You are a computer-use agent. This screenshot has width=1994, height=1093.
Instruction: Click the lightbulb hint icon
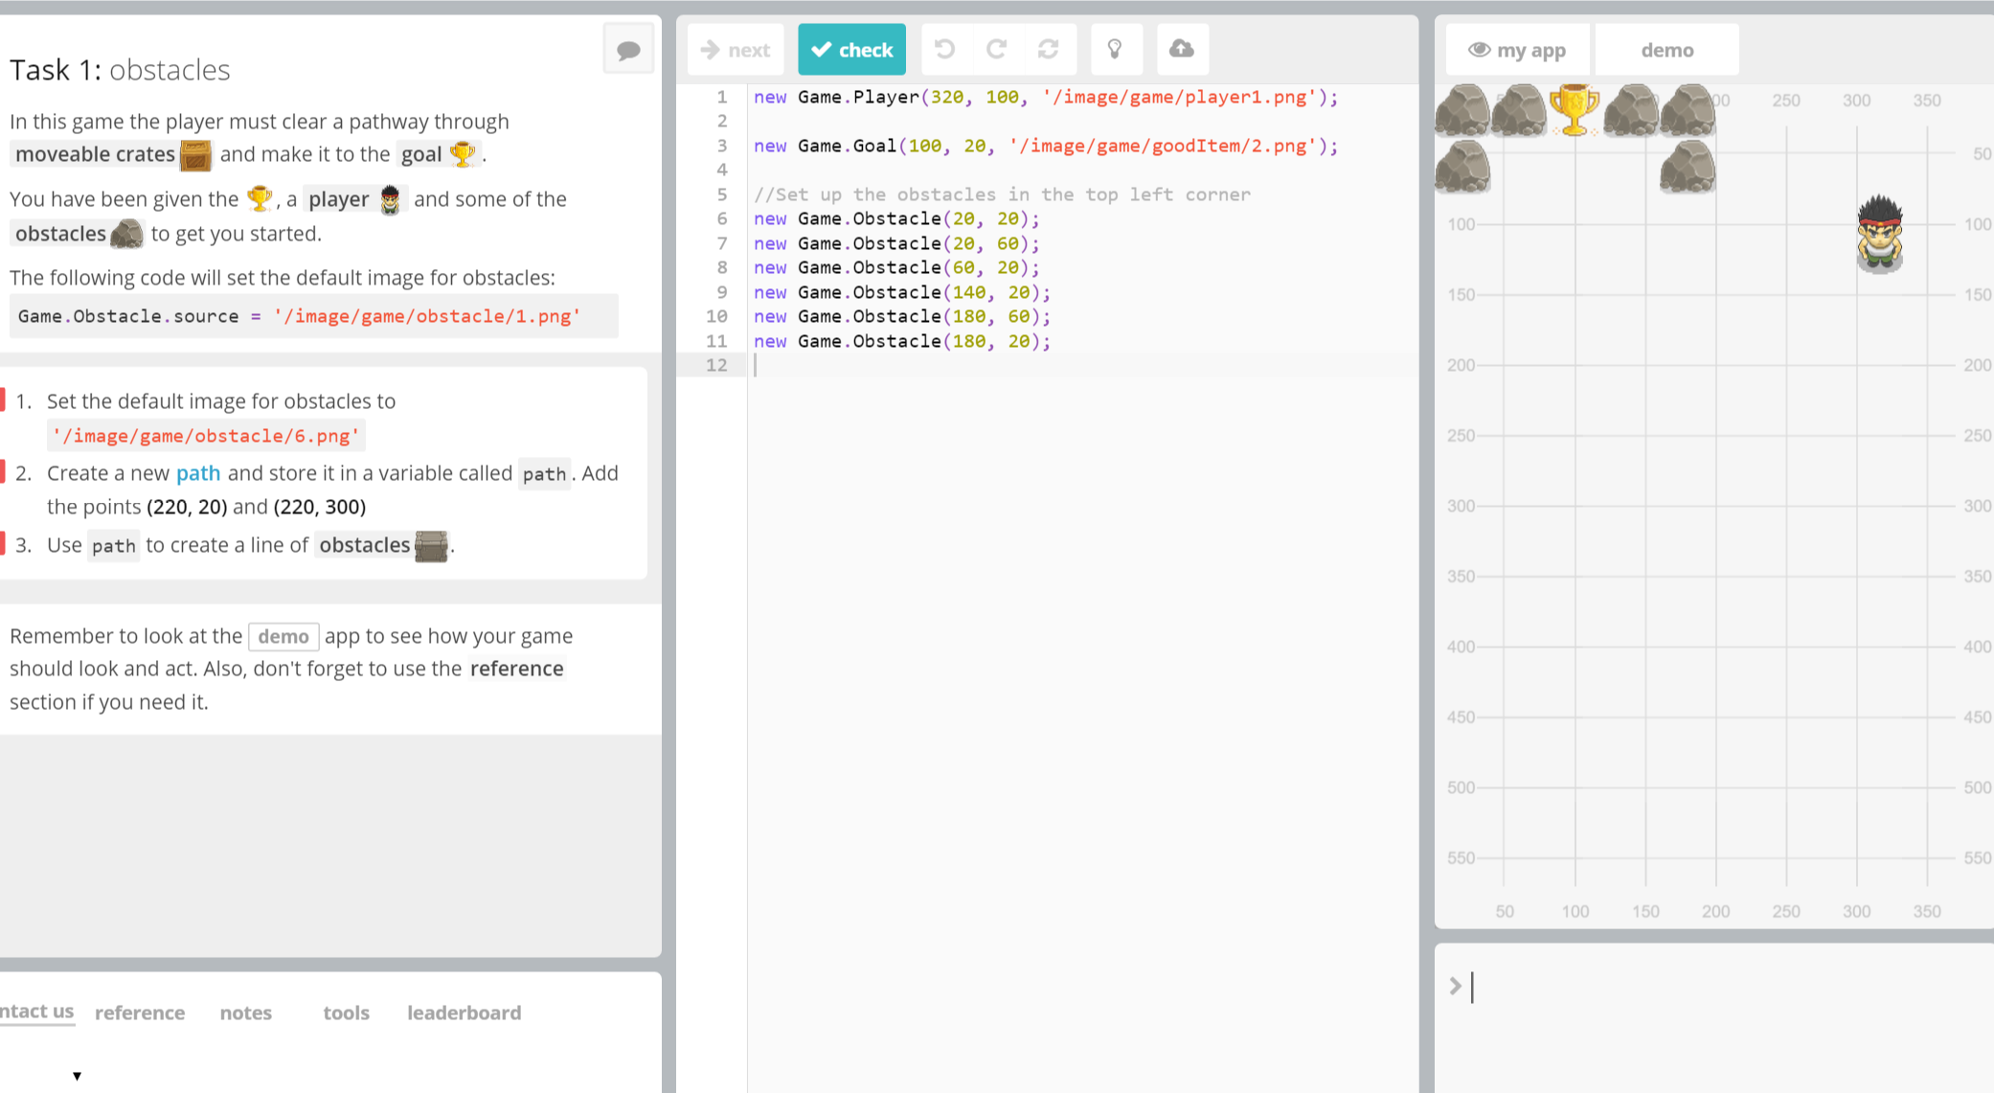coord(1115,49)
